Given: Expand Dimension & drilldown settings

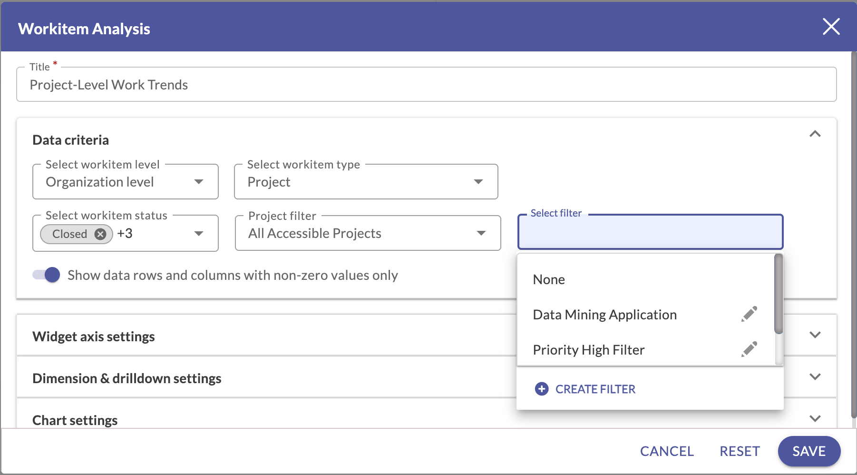Looking at the screenshot, I should pos(815,377).
